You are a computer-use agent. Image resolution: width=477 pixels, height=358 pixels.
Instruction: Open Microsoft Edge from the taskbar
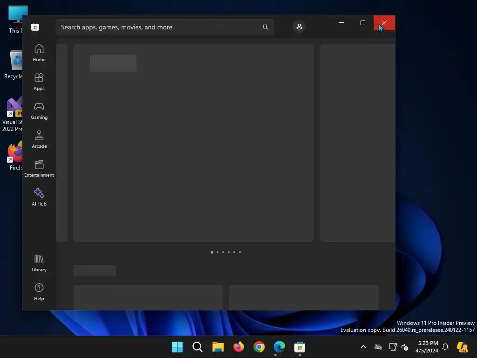[x=279, y=347]
